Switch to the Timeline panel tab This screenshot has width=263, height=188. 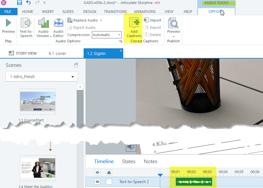104,161
